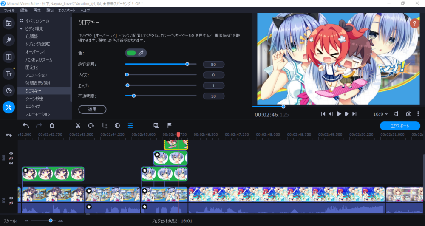Toggle main video track visibility eye
Viewport: 425px width, 226px height.
(11, 198)
